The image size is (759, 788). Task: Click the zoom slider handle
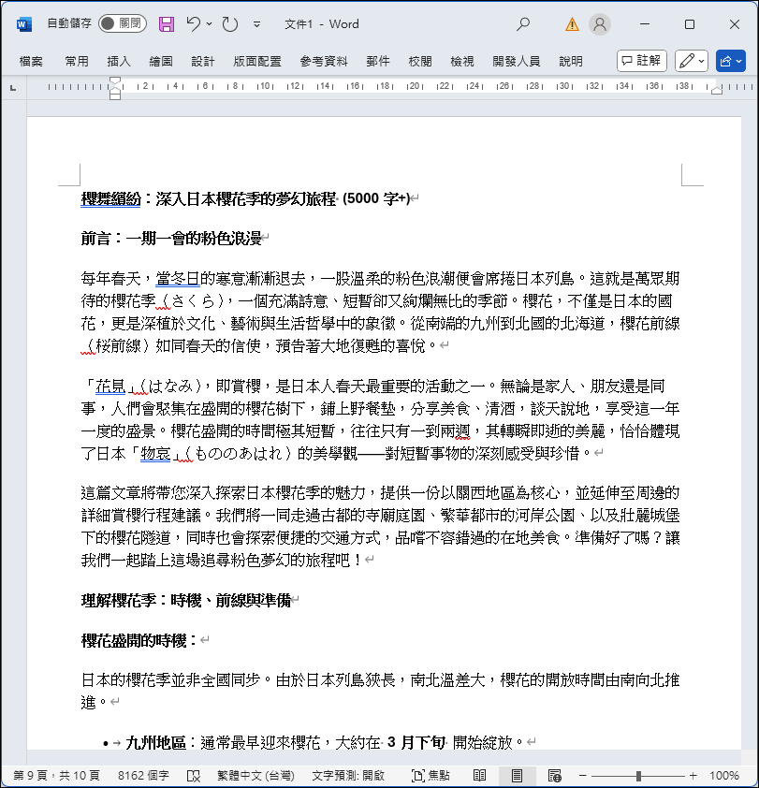pyautogui.click(x=638, y=776)
